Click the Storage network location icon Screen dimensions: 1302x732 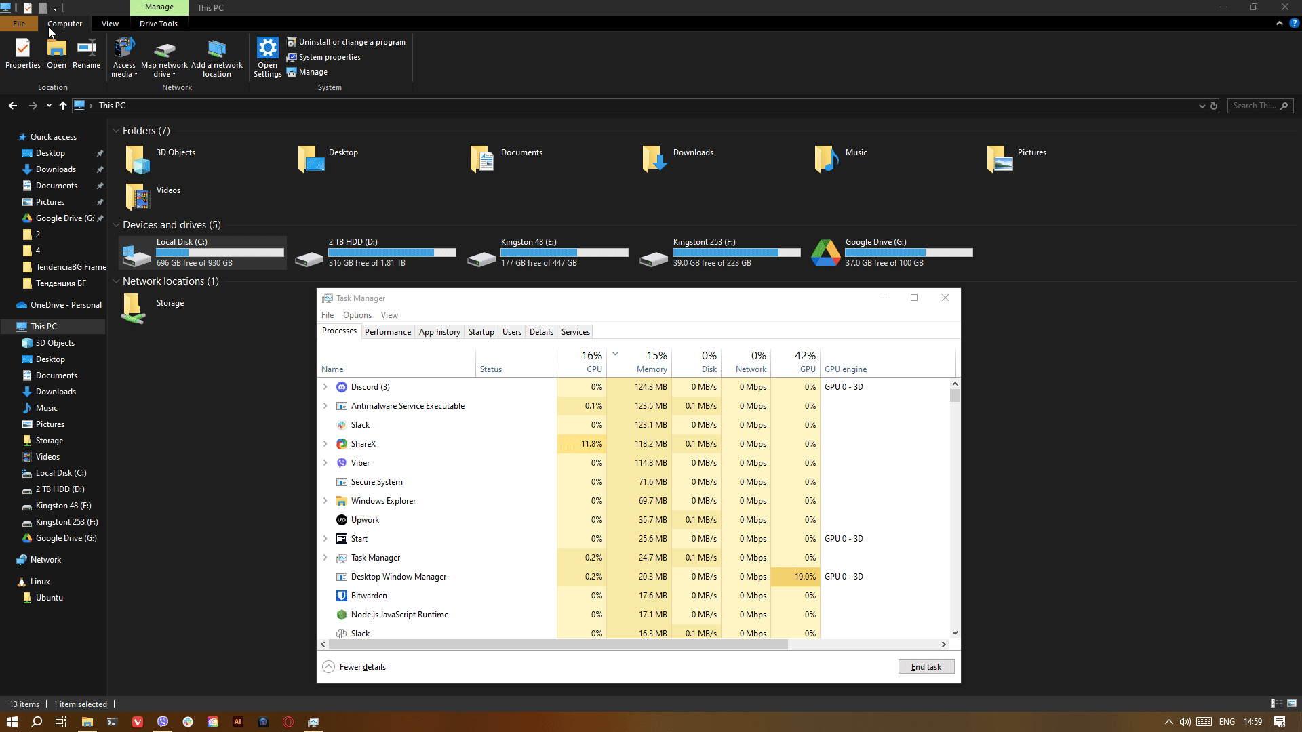(x=134, y=308)
